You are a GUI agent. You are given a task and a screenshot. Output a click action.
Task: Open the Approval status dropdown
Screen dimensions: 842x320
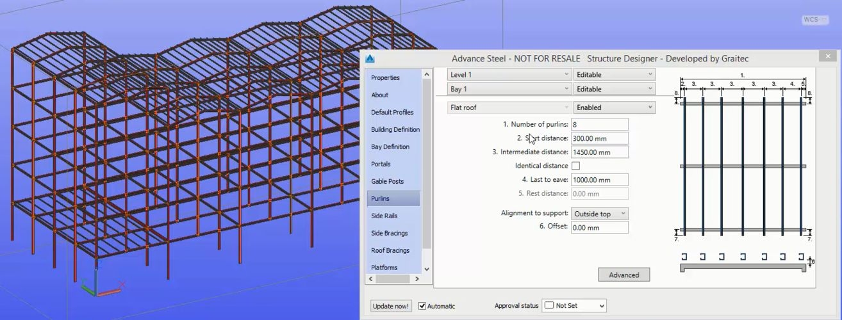click(574, 306)
